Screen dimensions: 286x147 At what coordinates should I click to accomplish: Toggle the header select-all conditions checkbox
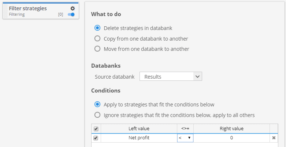[96, 129]
